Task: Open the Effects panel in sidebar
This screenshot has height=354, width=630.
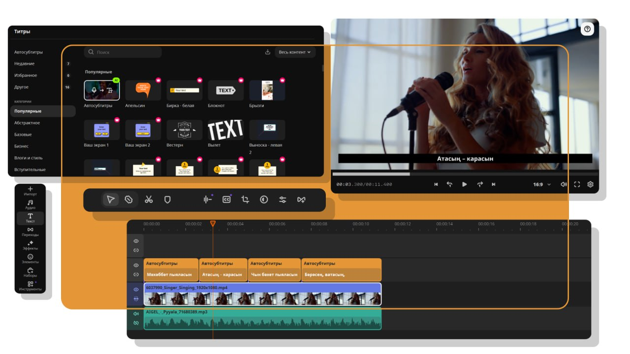Action: [x=30, y=245]
